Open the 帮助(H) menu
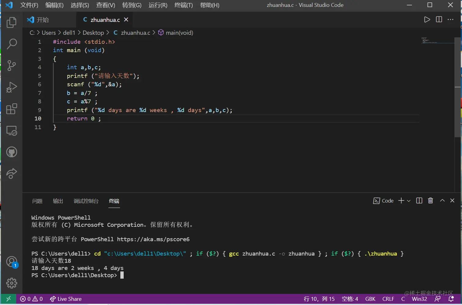The image size is (462, 305). (x=210, y=5)
